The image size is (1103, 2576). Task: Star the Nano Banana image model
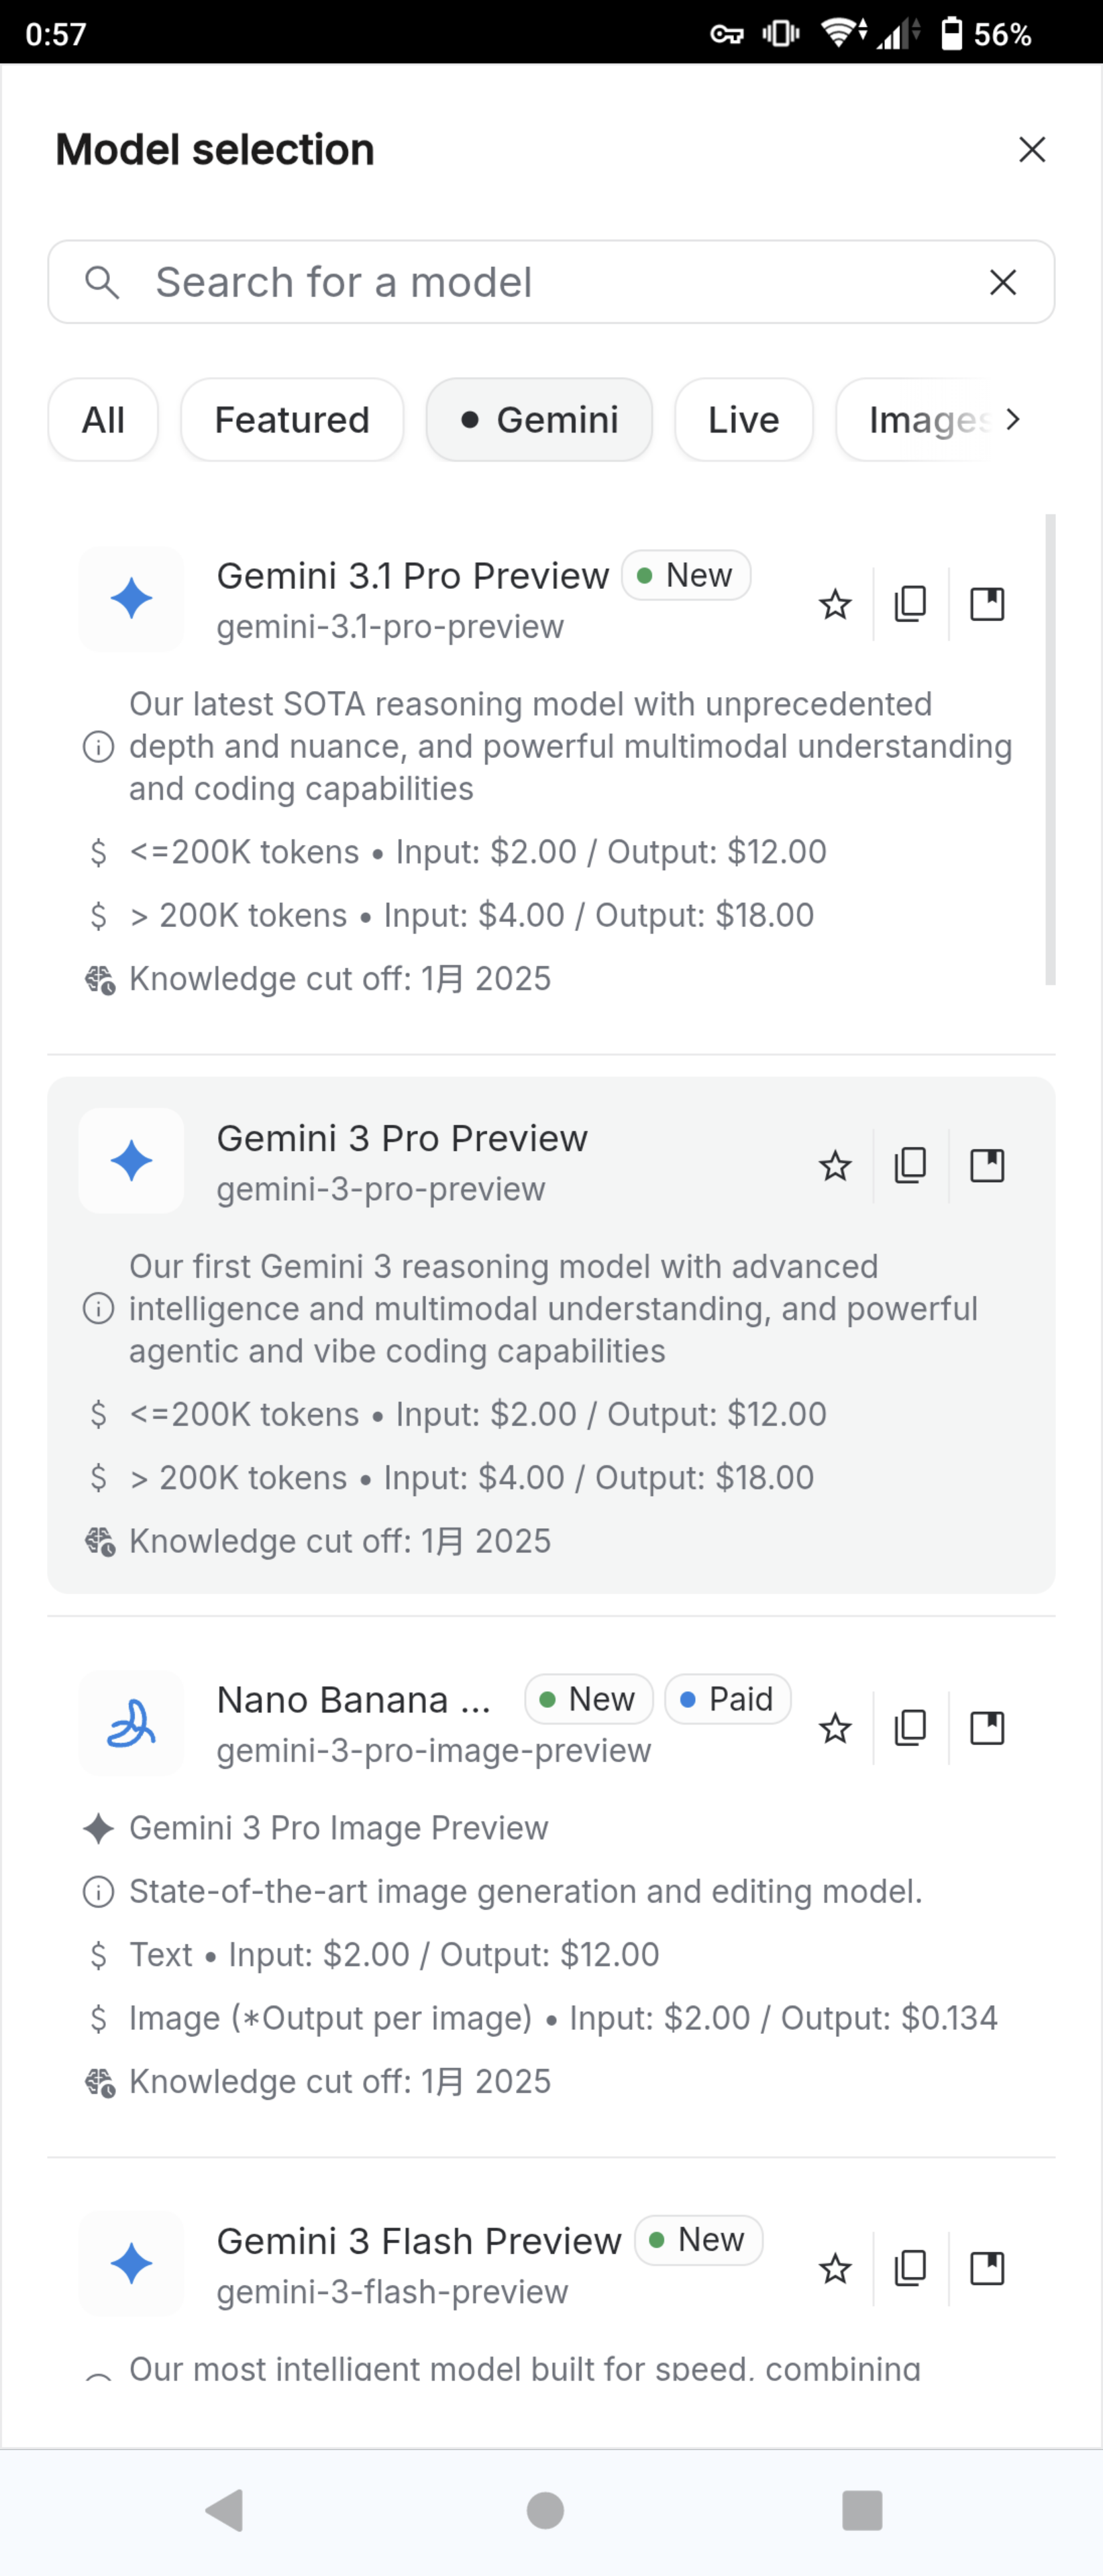pyautogui.click(x=835, y=1728)
